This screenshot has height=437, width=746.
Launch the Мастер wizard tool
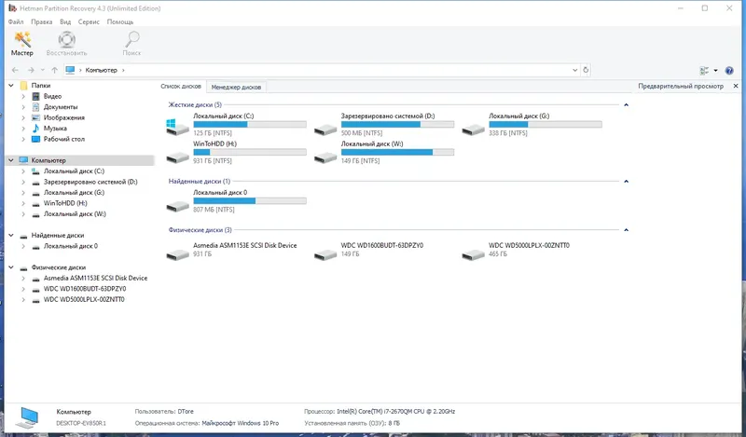click(x=21, y=44)
